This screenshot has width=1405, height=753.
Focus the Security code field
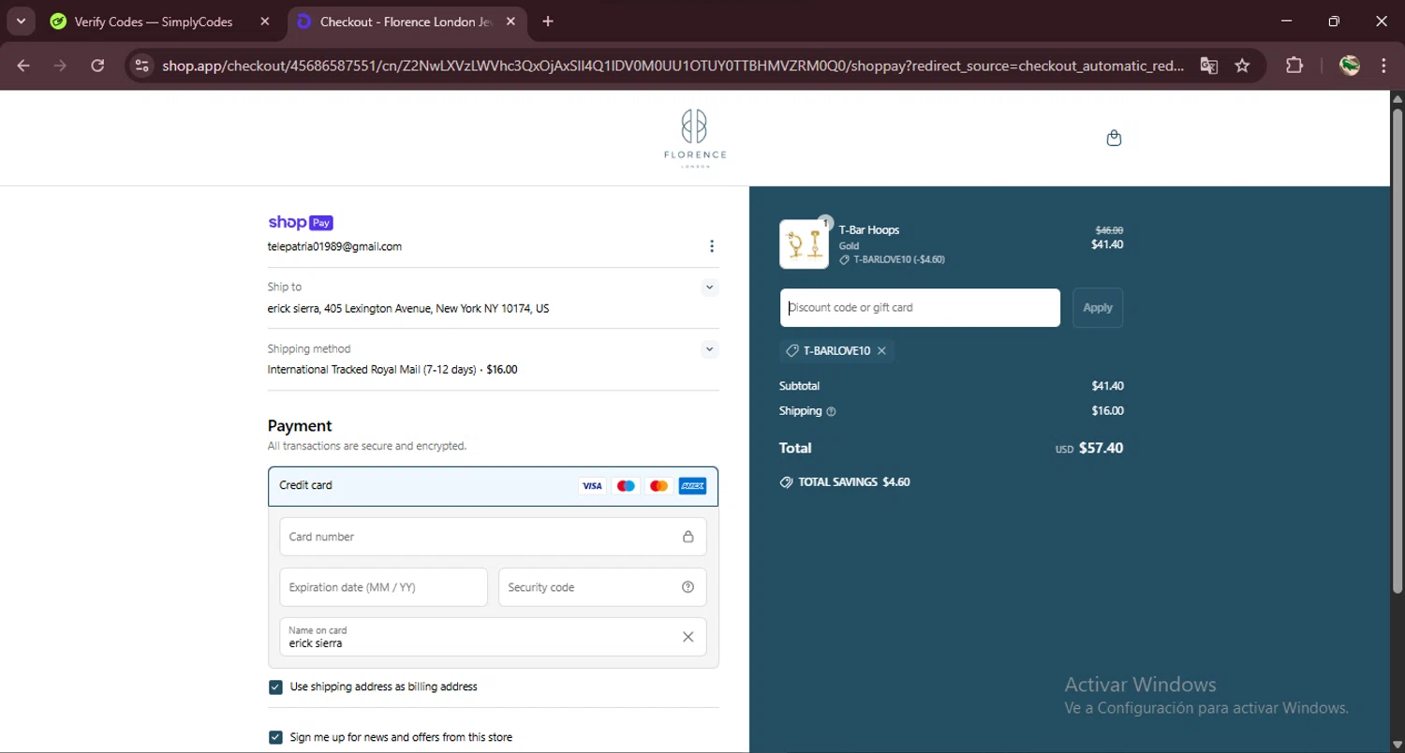pyautogui.click(x=602, y=587)
